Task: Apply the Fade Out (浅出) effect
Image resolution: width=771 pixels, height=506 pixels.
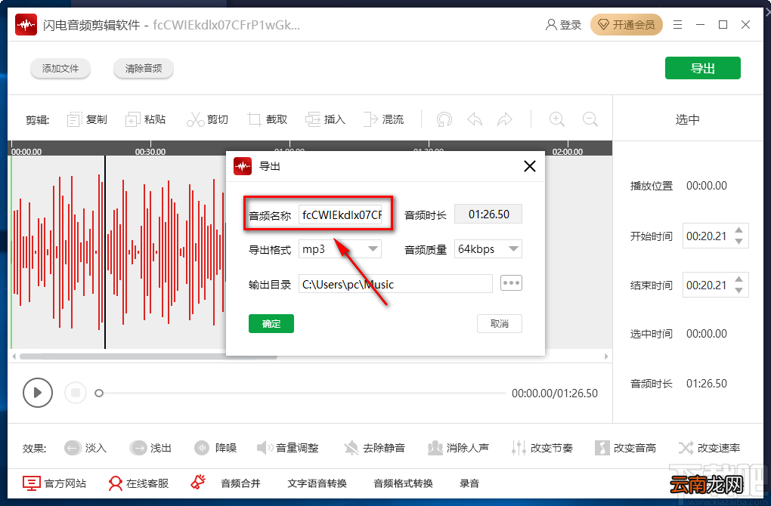Action: 150,448
